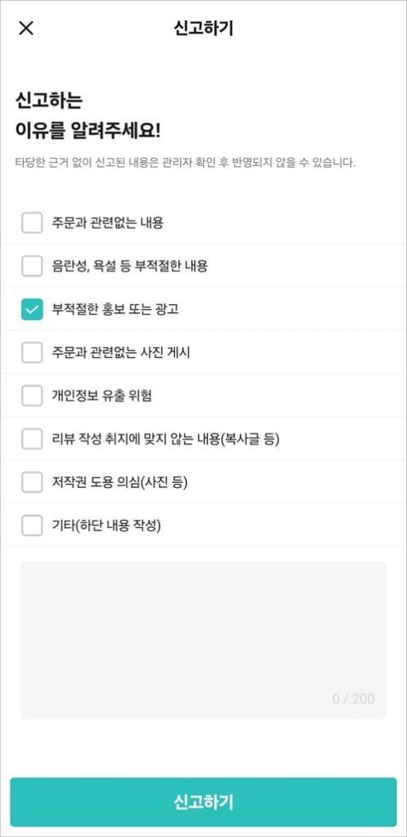
Task: Tick the 음란성, 욕설 등 부적절한 내용 checkbox
Action: (32, 266)
